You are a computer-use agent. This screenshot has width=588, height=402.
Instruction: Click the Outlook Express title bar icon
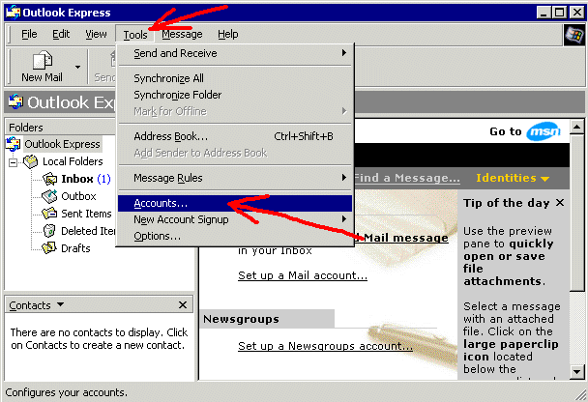(14, 13)
